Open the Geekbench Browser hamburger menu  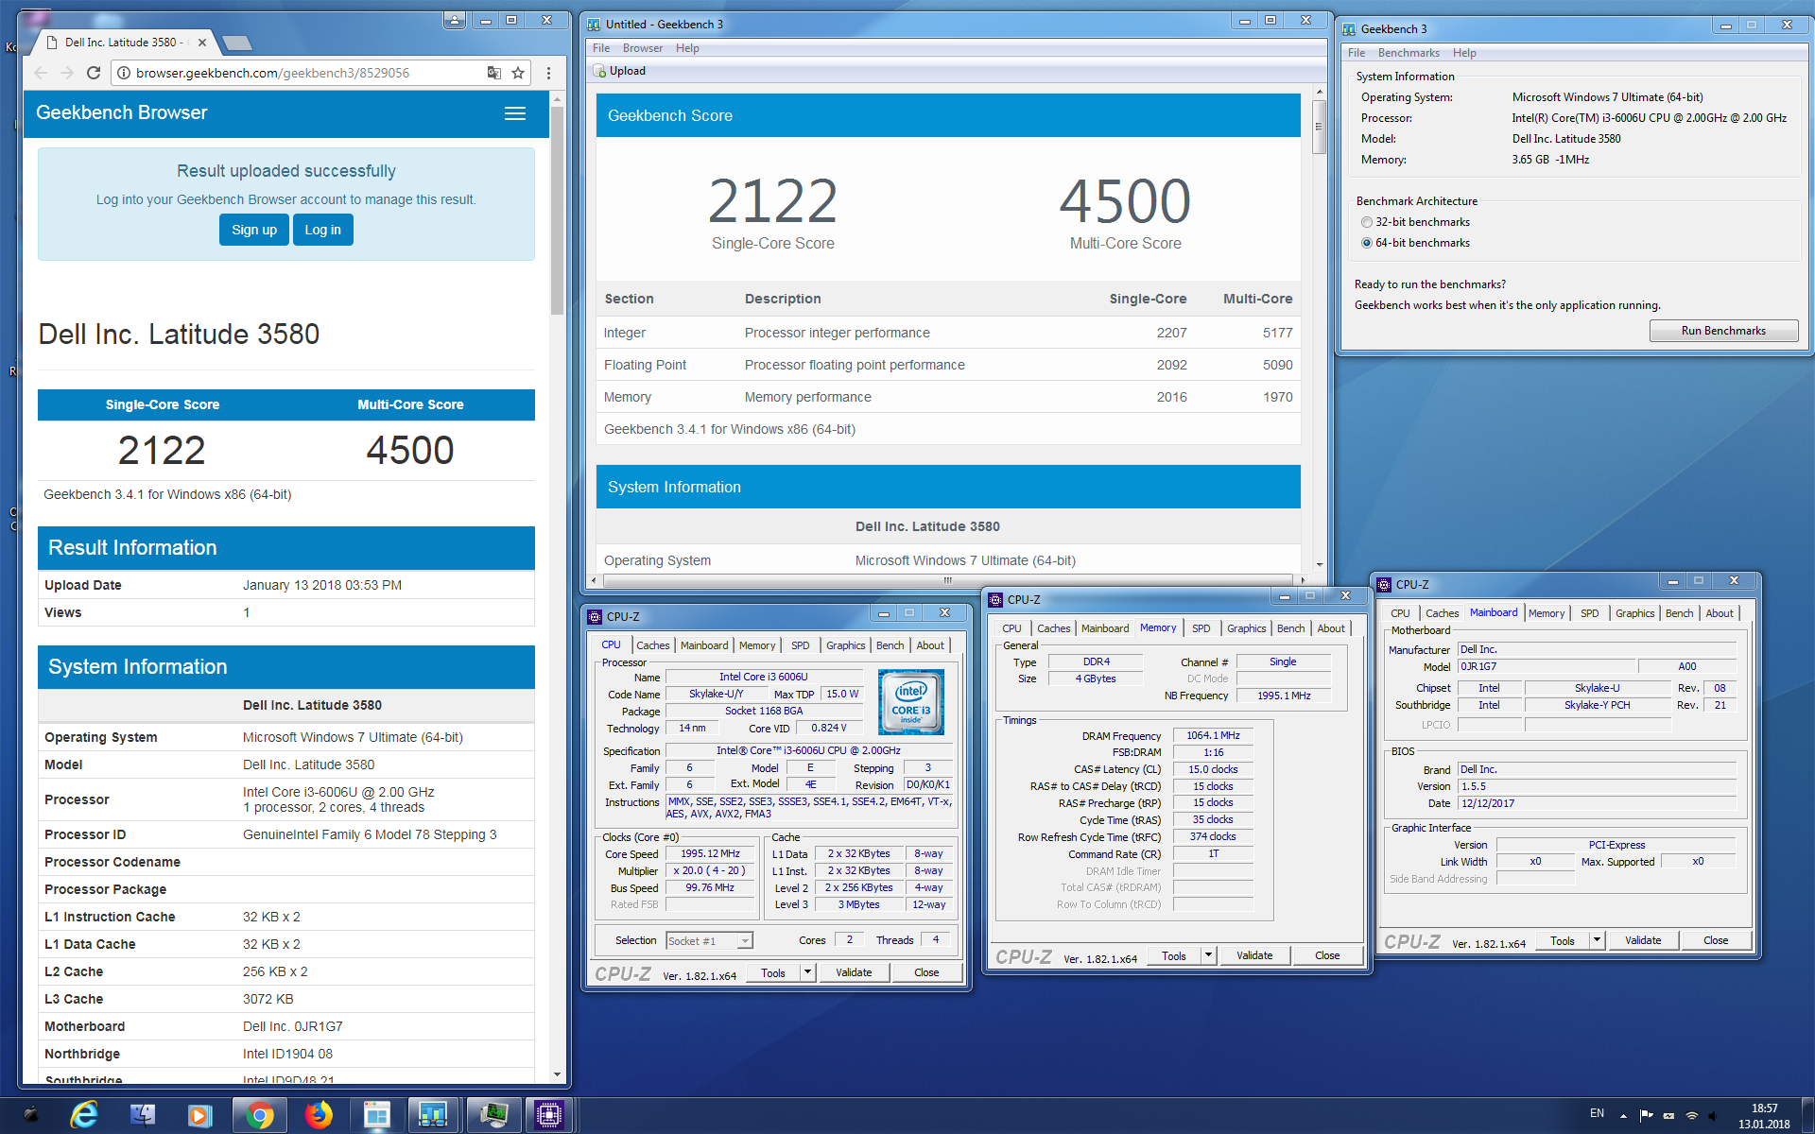pos(515,113)
